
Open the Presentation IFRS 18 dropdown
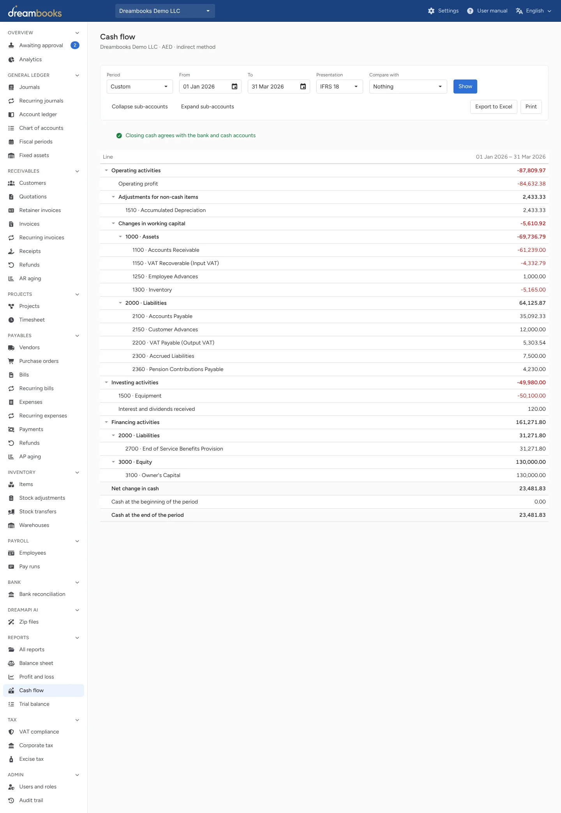coord(340,87)
